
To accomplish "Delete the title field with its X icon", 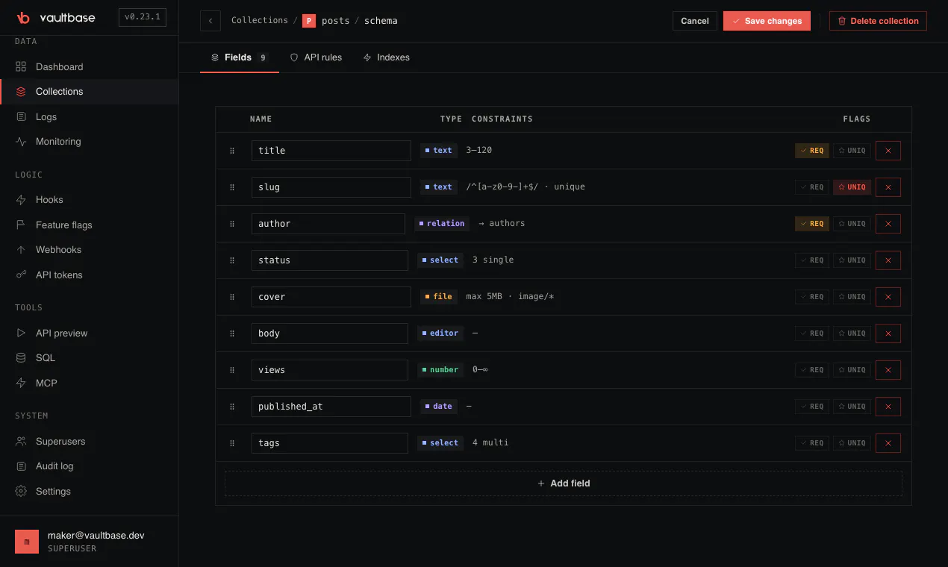I will pos(888,151).
